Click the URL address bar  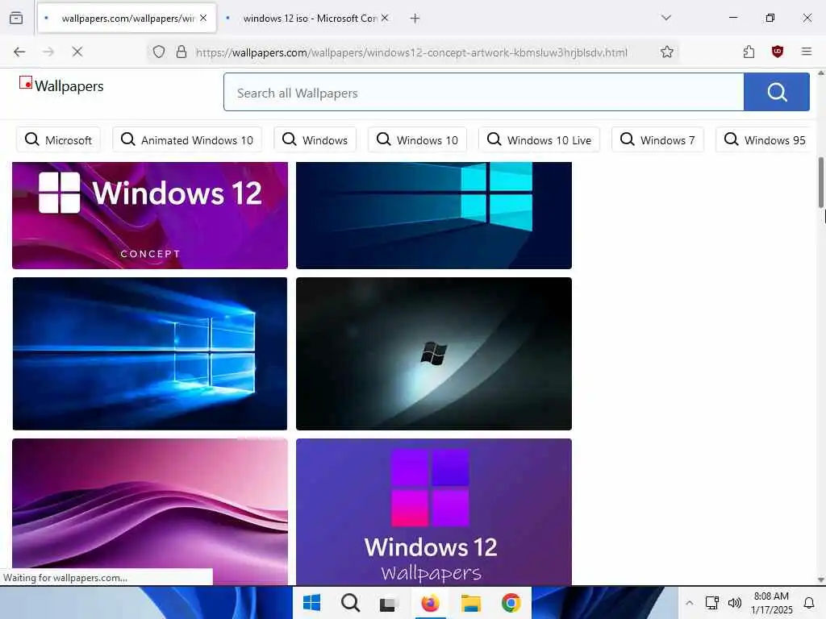pyautogui.click(x=411, y=52)
